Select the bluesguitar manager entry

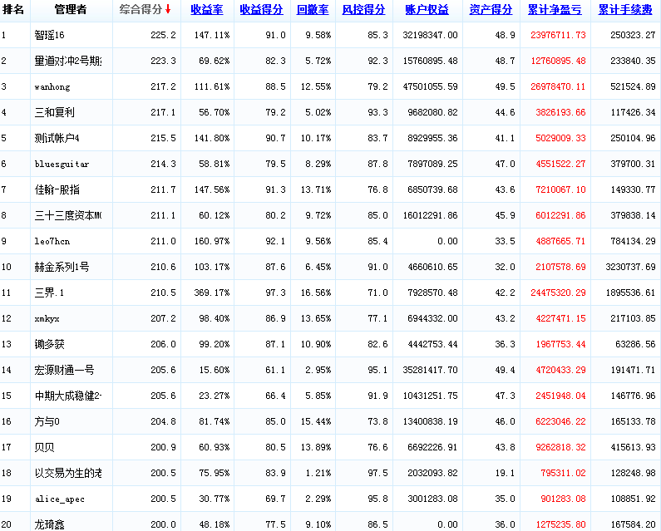tap(62, 165)
